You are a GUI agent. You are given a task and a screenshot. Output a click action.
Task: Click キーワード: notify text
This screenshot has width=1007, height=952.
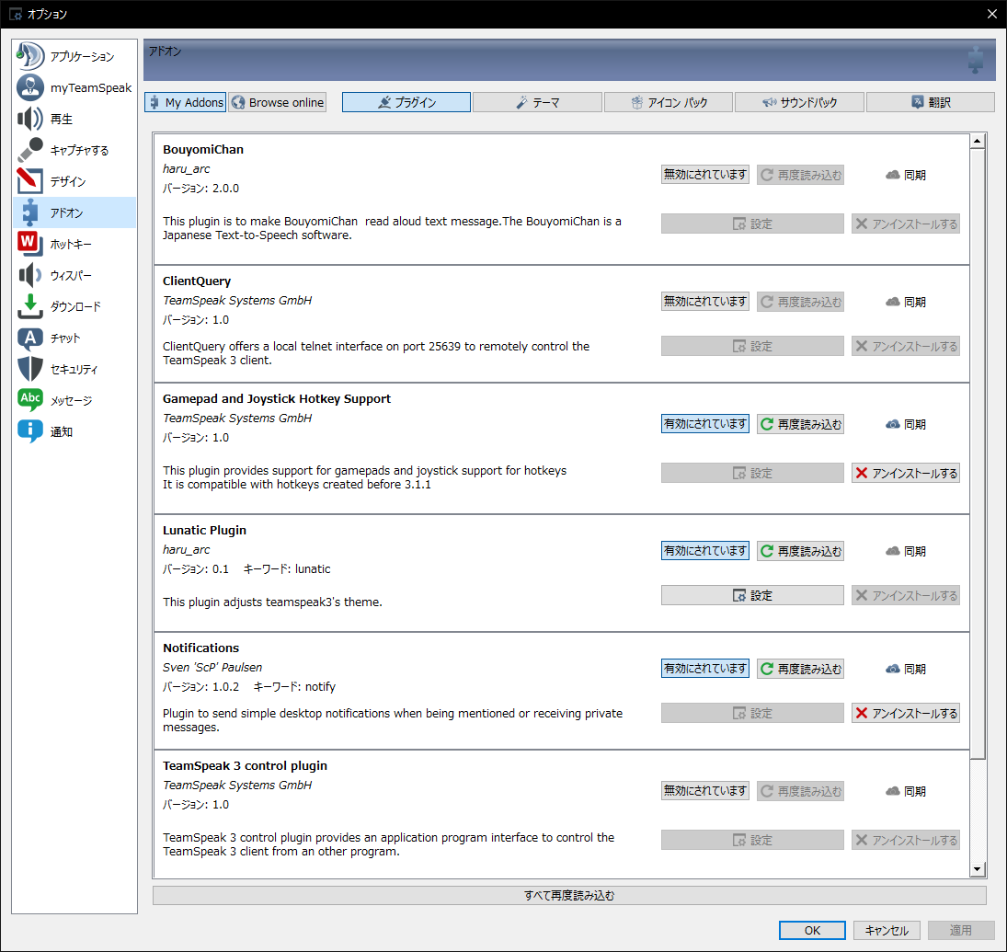[295, 687]
